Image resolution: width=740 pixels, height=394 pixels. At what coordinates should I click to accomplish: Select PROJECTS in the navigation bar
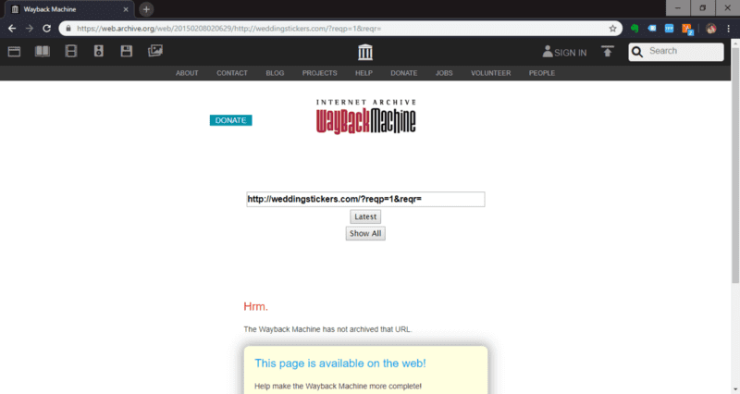(319, 73)
